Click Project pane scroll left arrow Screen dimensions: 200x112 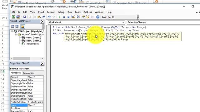point(11,58)
